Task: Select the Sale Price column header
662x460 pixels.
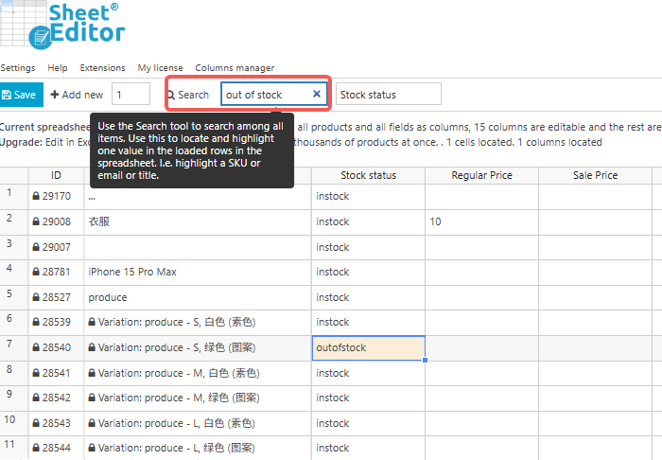Action: click(595, 175)
